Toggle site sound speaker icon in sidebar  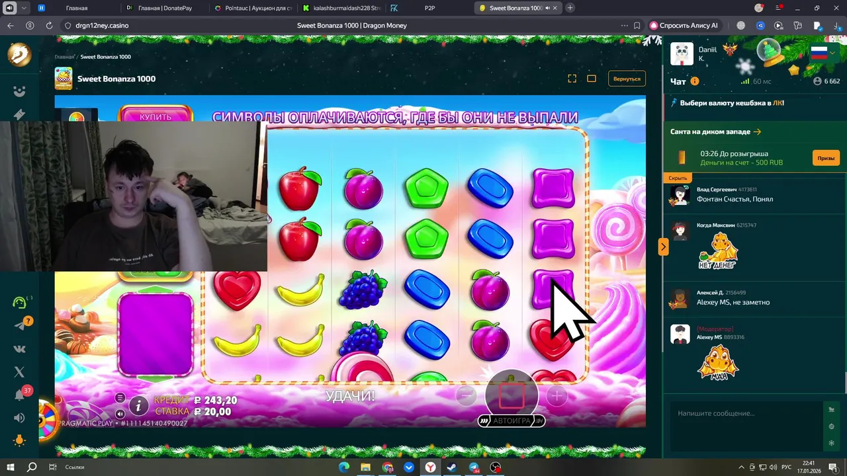coord(19,418)
